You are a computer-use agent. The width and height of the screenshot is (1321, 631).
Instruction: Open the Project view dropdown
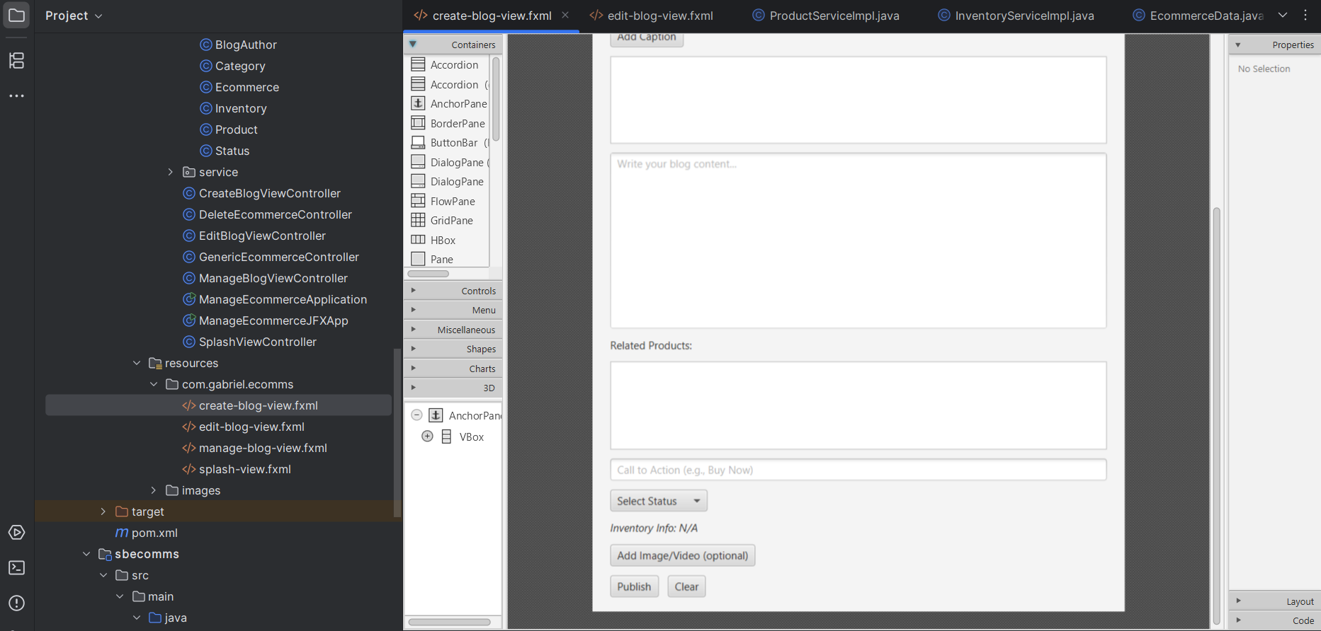[x=74, y=16]
